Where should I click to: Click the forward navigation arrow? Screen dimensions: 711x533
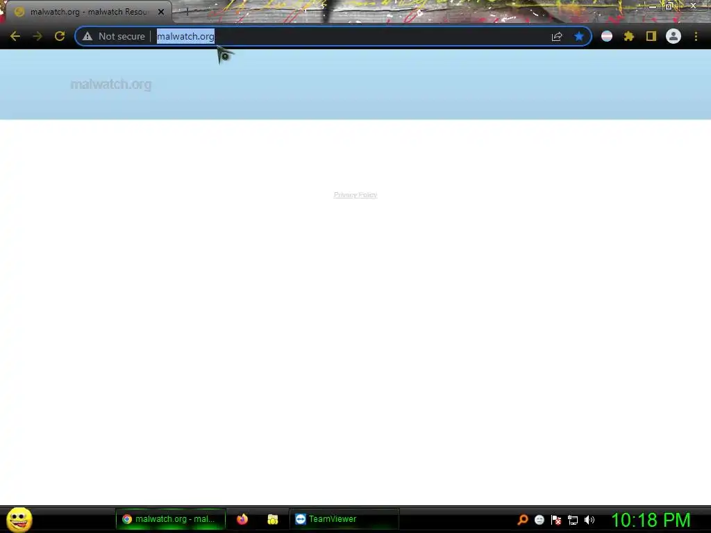(x=37, y=36)
